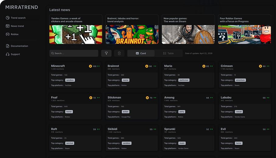276x158 pixels.
Task: Click the gold star on Minecraft card
Action: coord(90,66)
